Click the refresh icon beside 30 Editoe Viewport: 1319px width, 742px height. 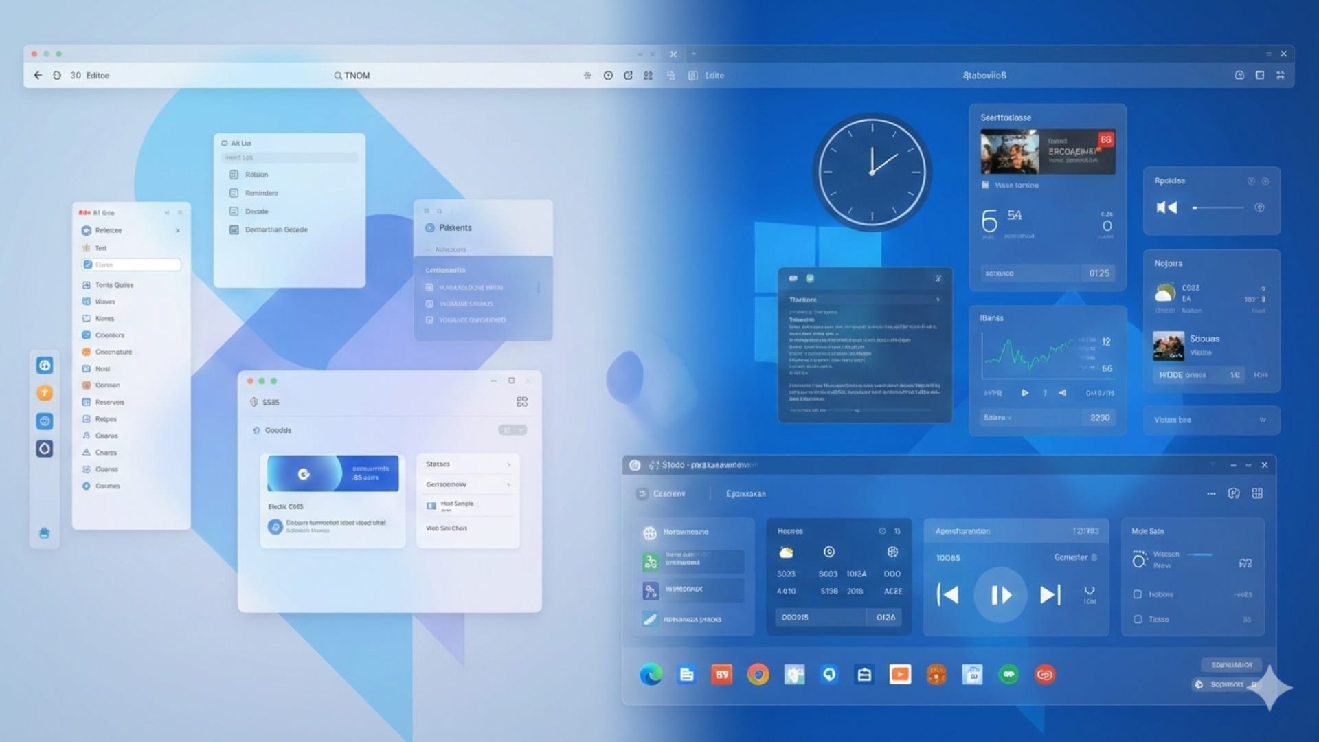(57, 76)
